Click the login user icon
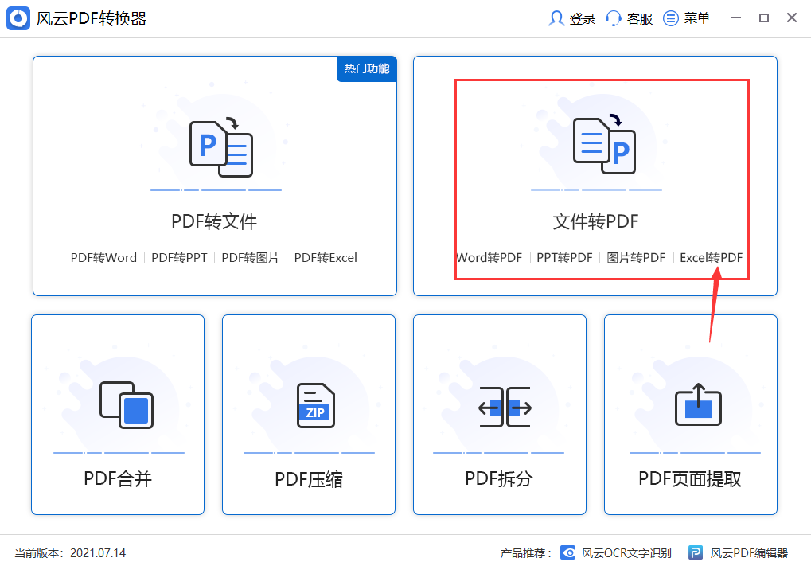Screen dimensions: 811x566 (556, 18)
